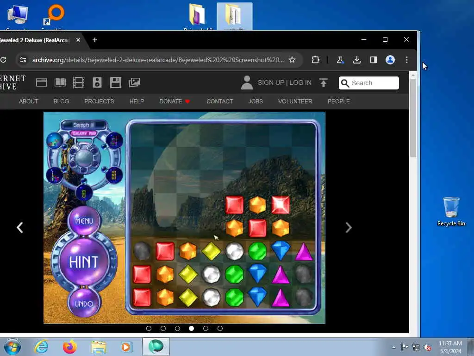The width and height of the screenshot is (474, 356).
Task: Select the Bejeweled 2 folder on desktop
Action: point(198,17)
